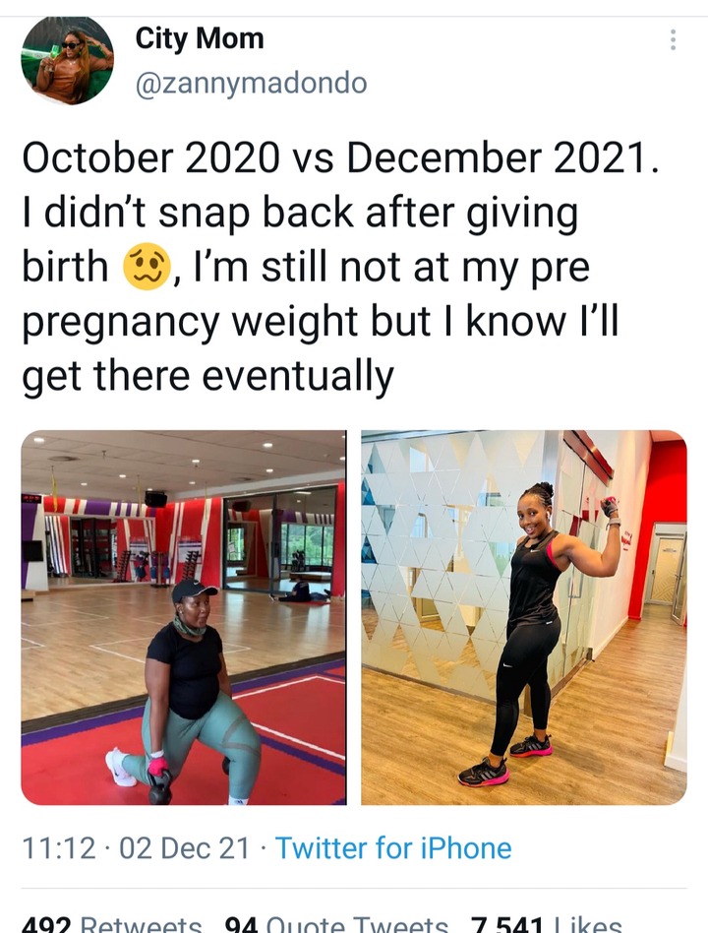Click the pink-soled sneakers in the right photo
Screen dimensions: 708x933
pos(505,761)
